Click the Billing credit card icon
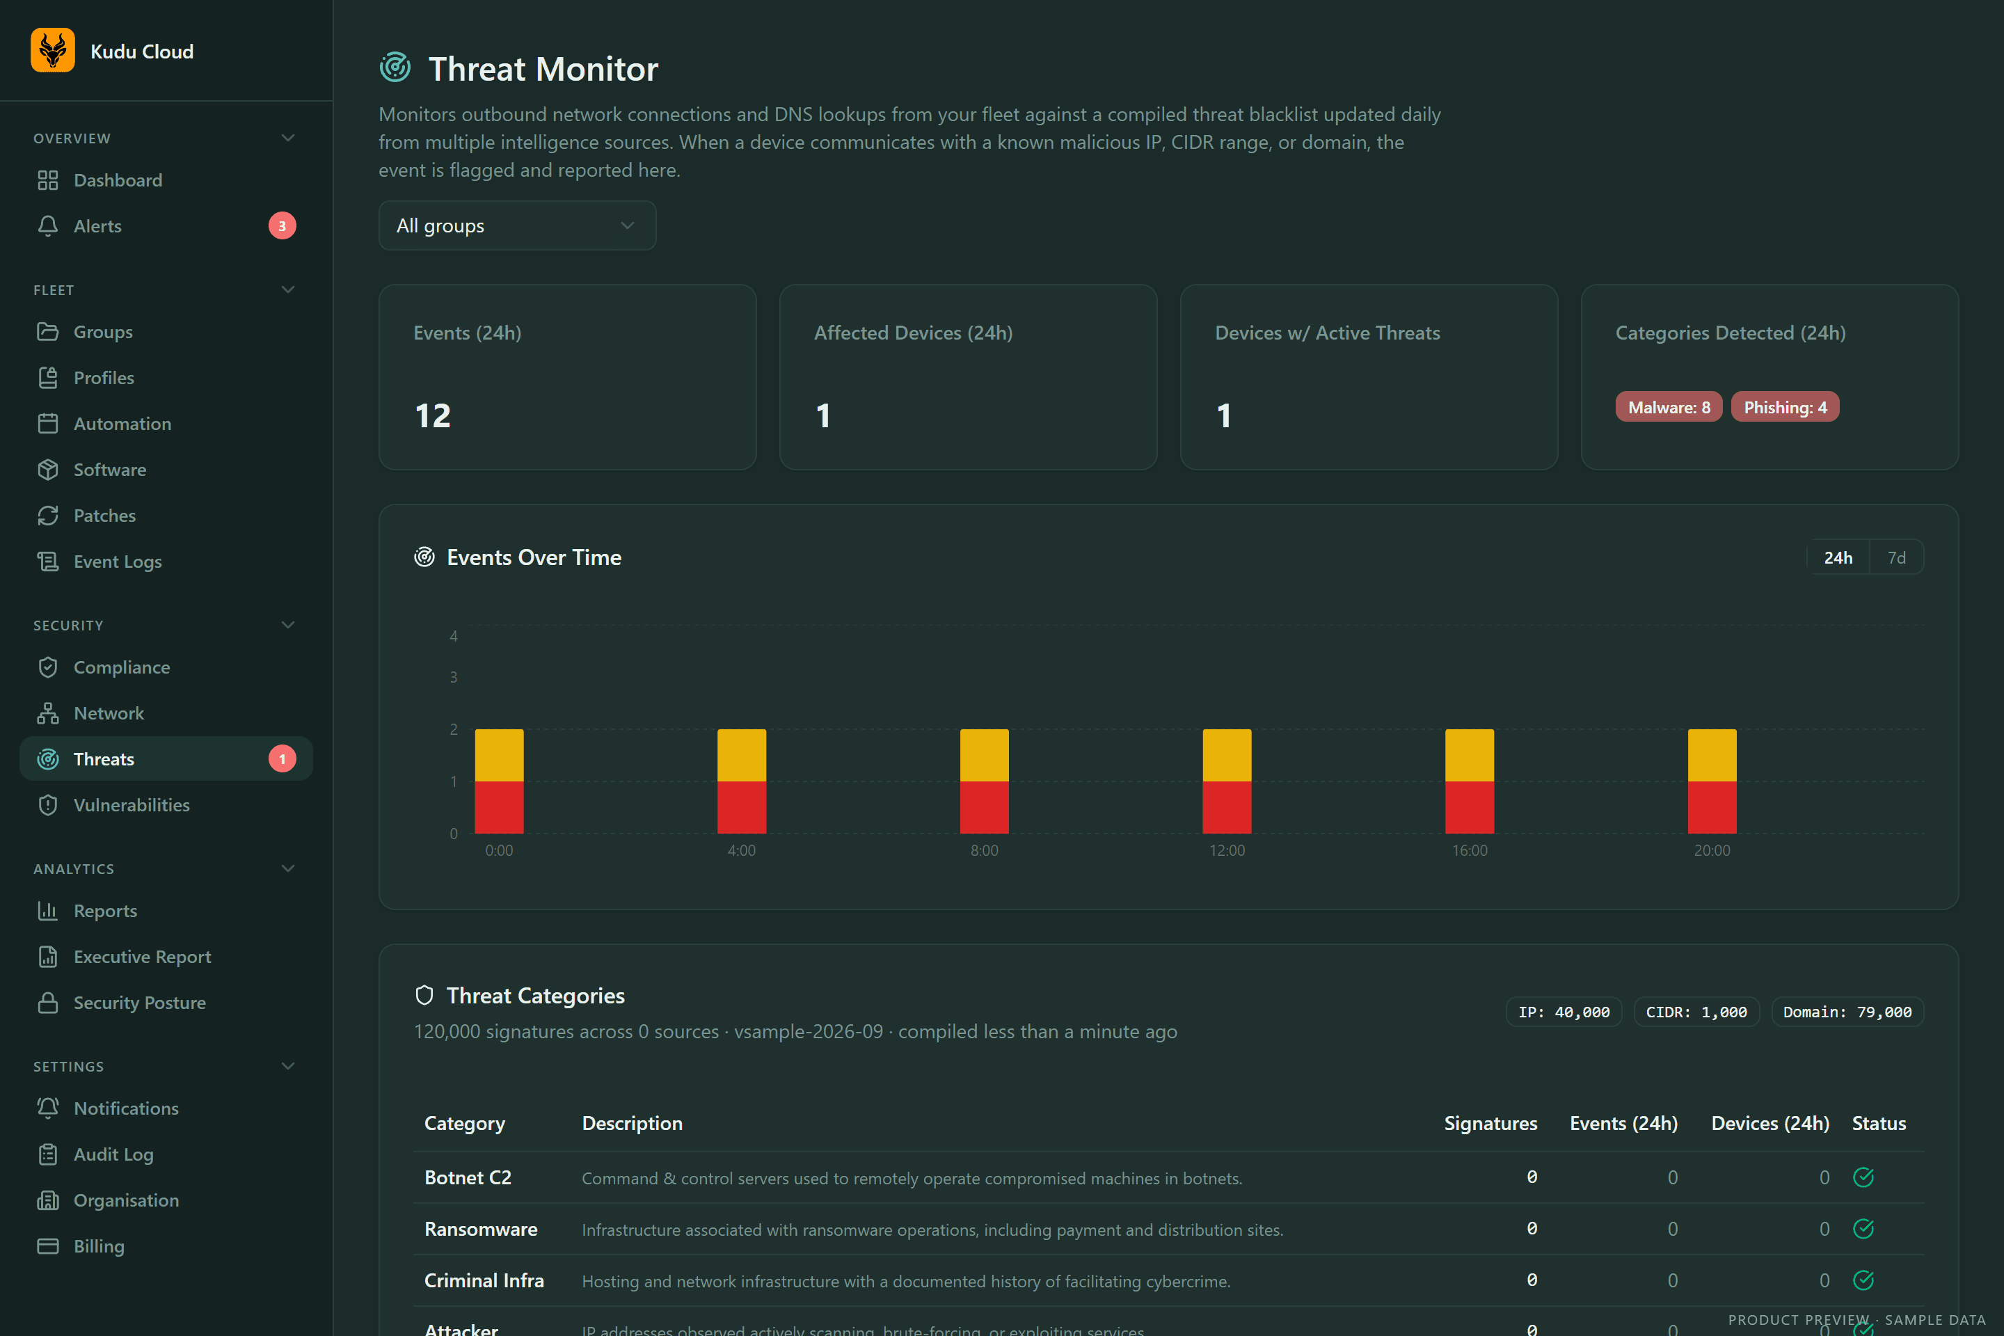 coord(48,1246)
